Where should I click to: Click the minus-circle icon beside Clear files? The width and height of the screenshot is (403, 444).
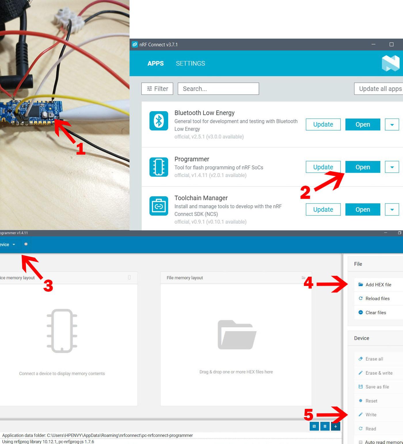click(x=360, y=312)
